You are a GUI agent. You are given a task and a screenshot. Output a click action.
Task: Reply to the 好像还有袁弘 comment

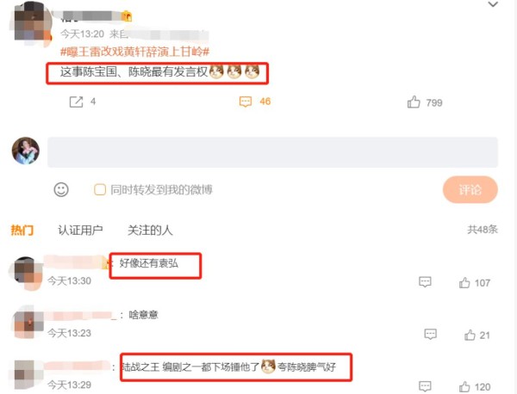425,282
